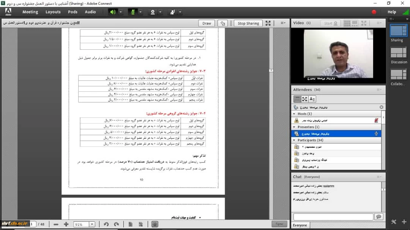Screen dimensions: 410x230
Task: Collapse the Hosts group in Attendees
Action: (x=294, y=114)
